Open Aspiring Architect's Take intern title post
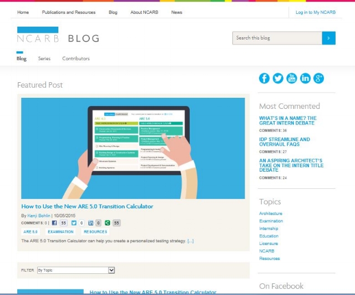This screenshot has width=355, height=295. click(x=291, y=166)
